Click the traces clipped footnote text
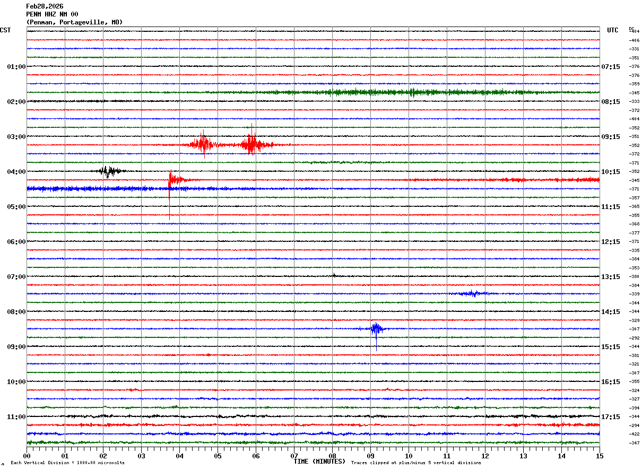 click(x=416, y=463)
